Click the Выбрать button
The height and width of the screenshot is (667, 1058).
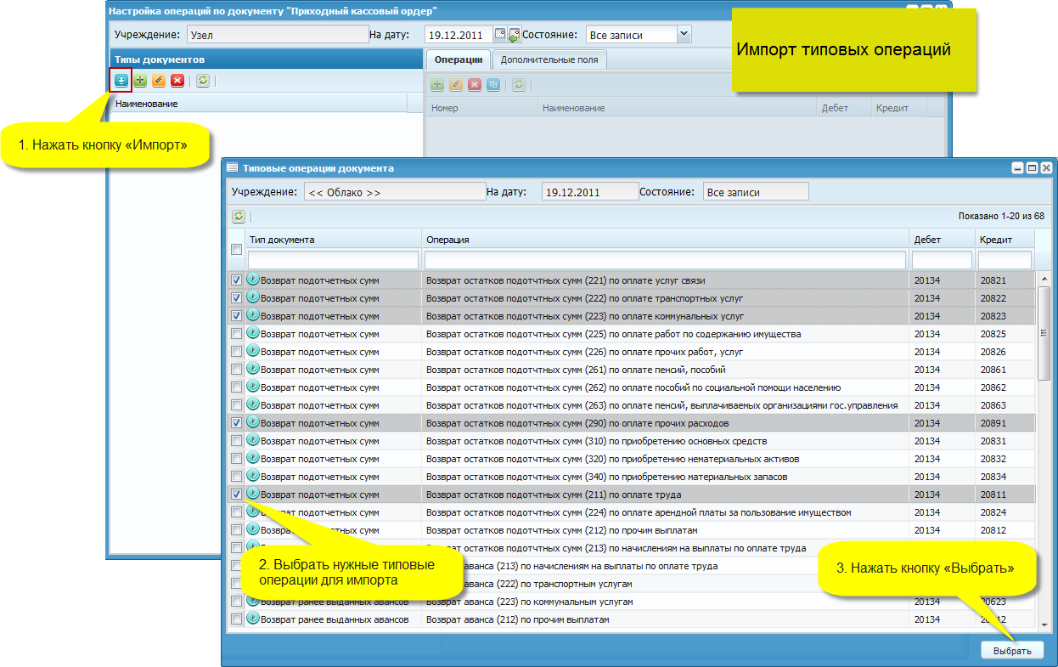tap(1013, 651)
